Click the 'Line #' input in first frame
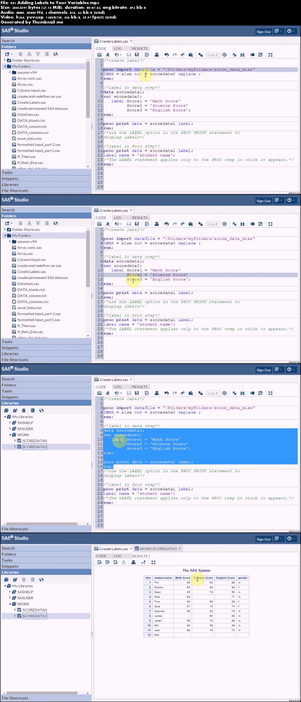 [213, 55]
